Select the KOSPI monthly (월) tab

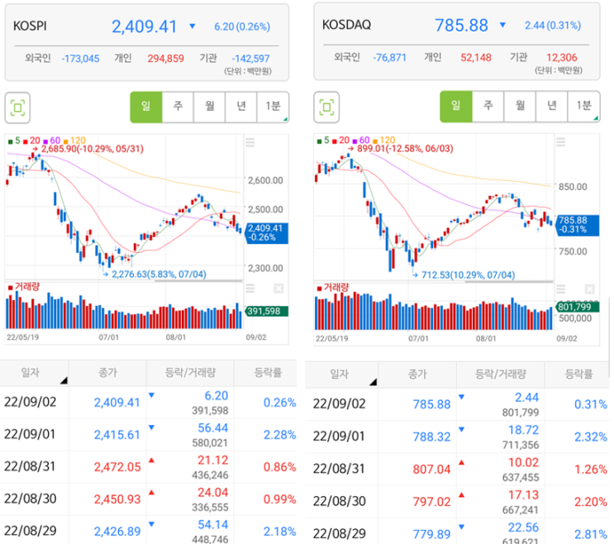point(210,107)
